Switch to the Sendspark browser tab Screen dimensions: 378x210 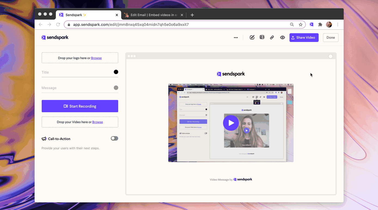tap(89, 15)
